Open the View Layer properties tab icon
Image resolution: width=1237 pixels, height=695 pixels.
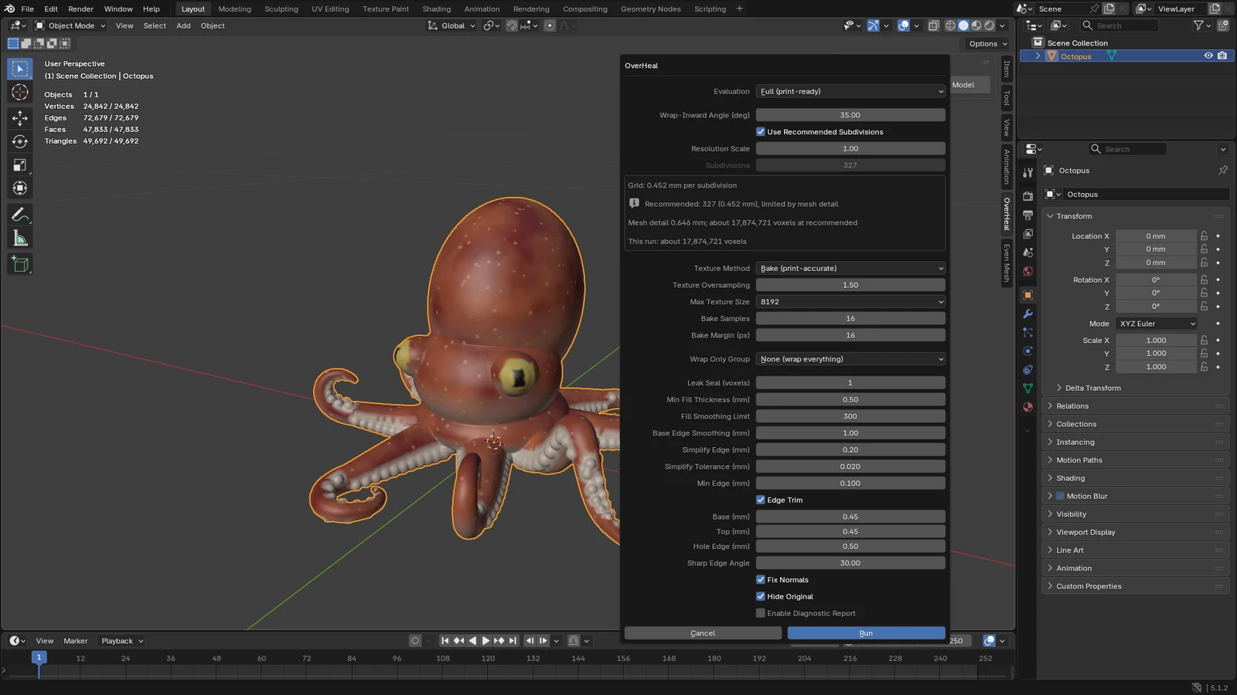point(1027,233)
